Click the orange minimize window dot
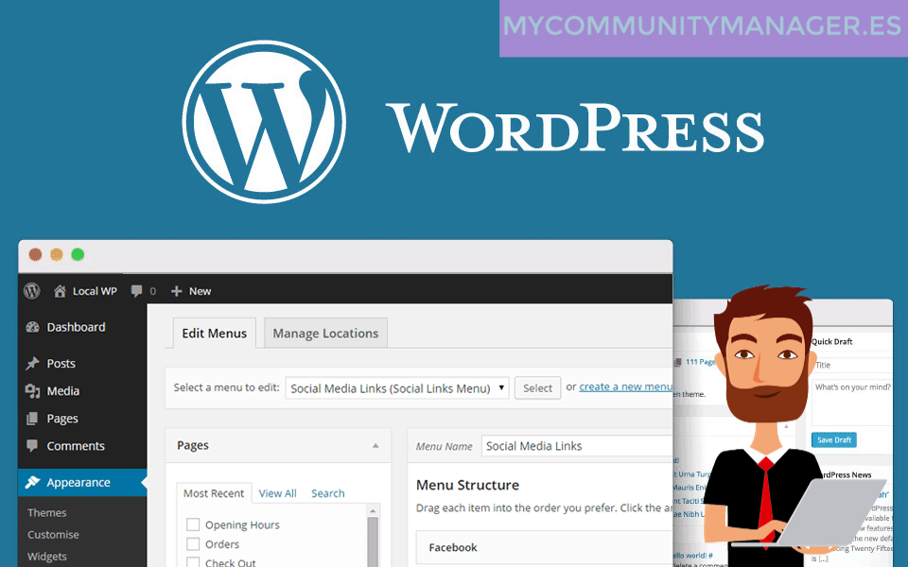The height and width of the screenshot is (567, 908). click(x=57, y=254)
